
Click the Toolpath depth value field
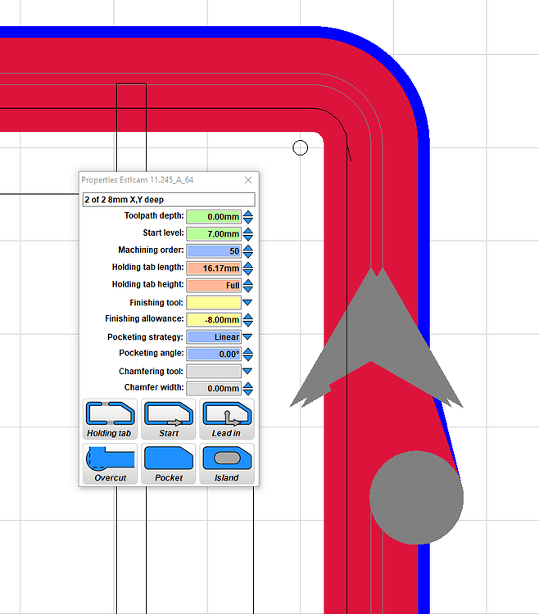[x=214, y=217]
